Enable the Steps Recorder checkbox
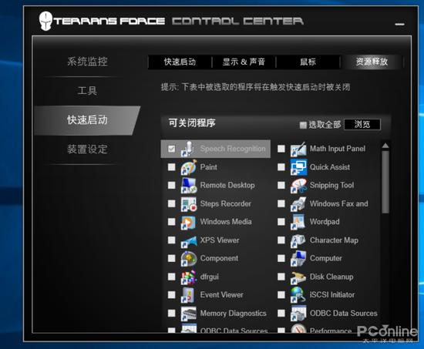This screenshot has width=424, height=349. [171, 203]
